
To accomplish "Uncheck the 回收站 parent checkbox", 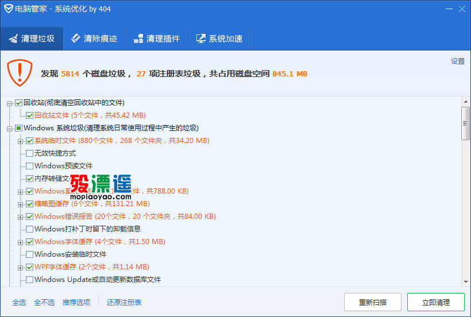I will [18, 103].
